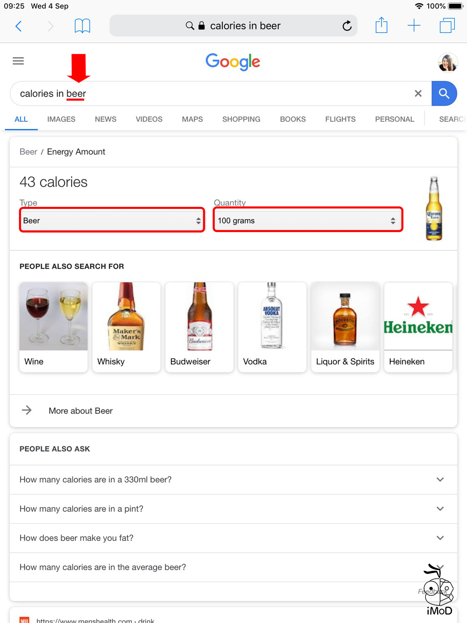Image resolution: width=467 pixels, height=623 pixels.
Task: Open the Google hamburger menu
Action: pyautogui.click(x=18, y=61)
